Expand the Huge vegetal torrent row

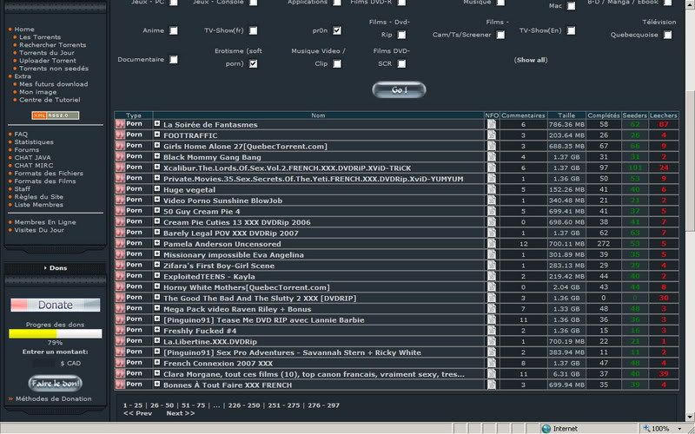[157, 189]
